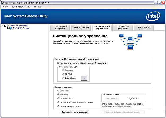This screenshot has width=166, height=118.
Task: Select the Дисковод radio option
Action: (x=63, y=70)
